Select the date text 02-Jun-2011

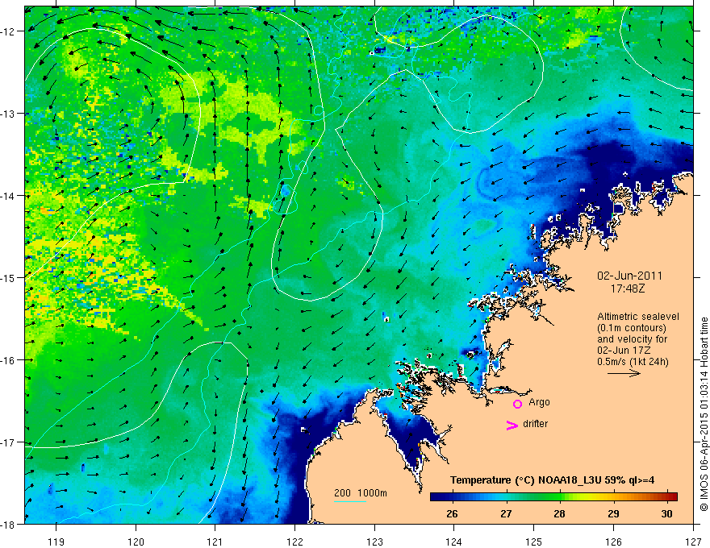[x=629, y=276]
